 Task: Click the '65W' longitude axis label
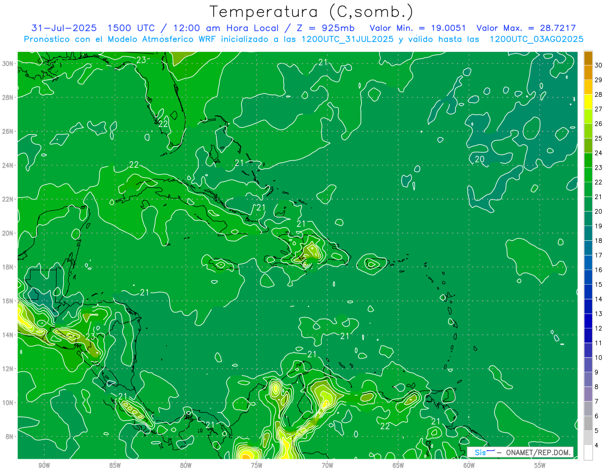398,465
